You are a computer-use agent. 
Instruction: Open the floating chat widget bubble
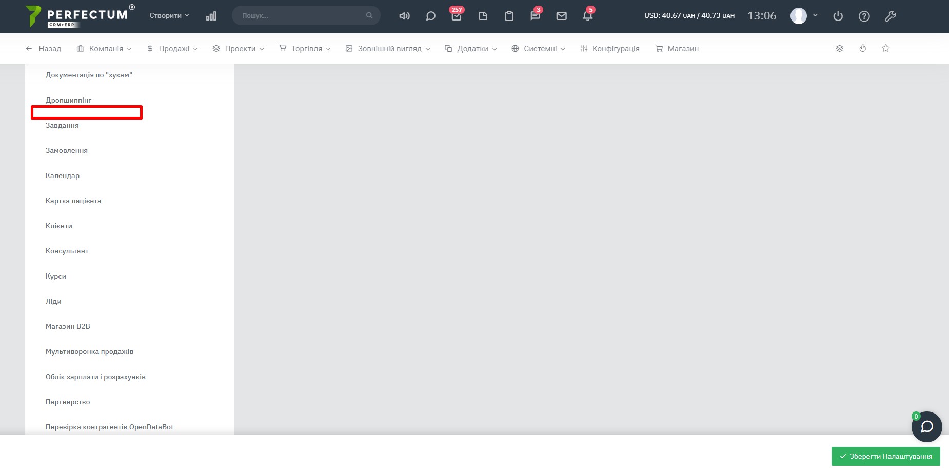[x=926, y=427]
